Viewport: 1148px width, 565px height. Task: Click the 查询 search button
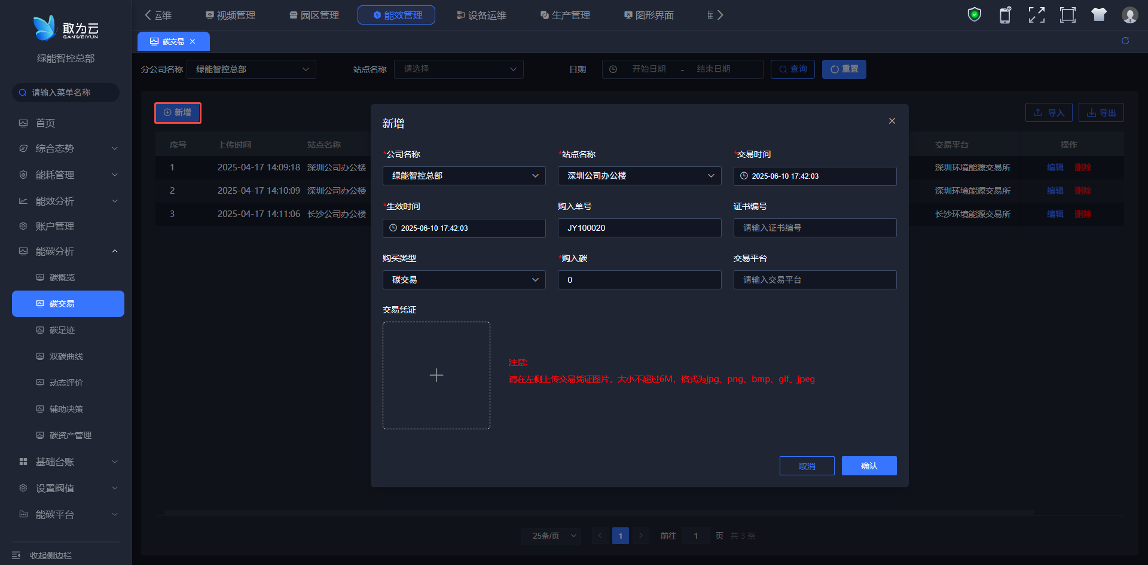tap(793, 69)
